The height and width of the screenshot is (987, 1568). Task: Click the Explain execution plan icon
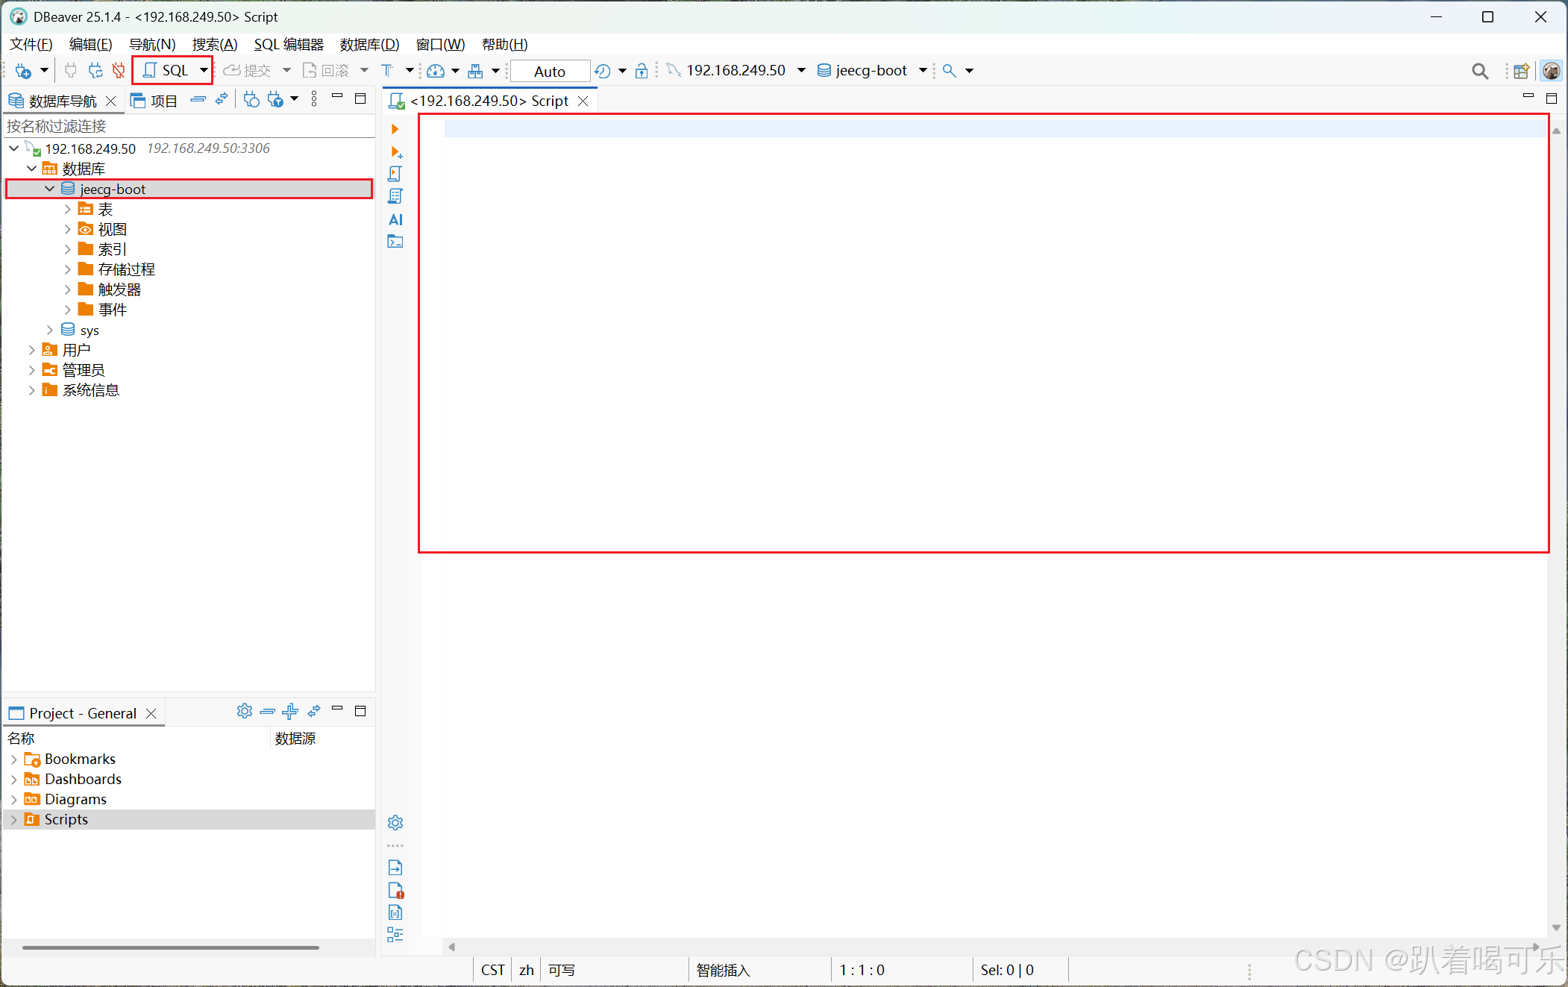(395, 196)
